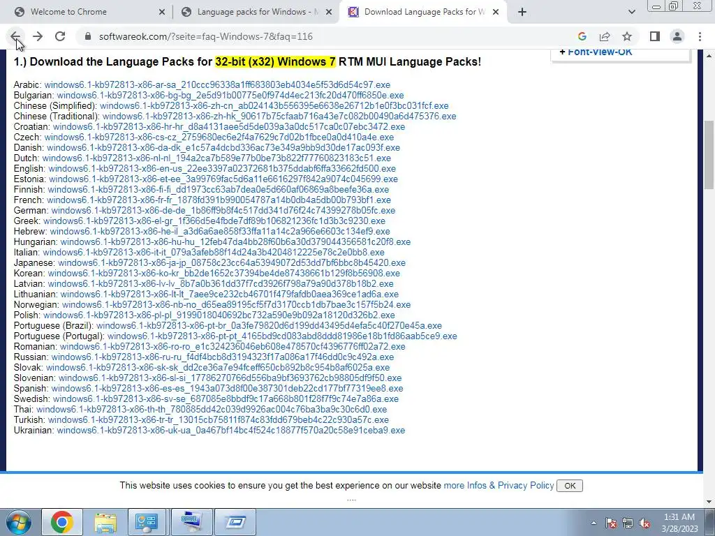Open the more Infos & Privacy Policy link
Image resolution: width=715 pixels, height=536 pixels.
[499, 486]
